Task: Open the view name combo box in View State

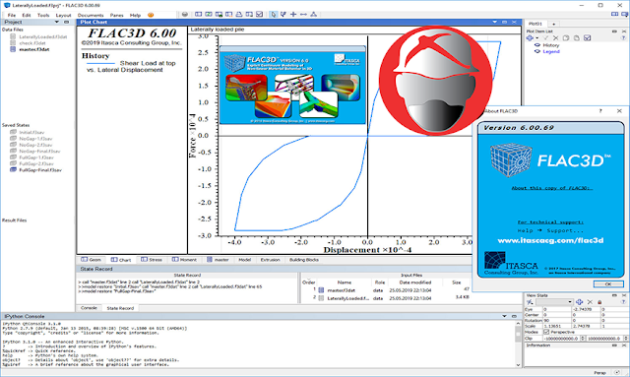Action: point(554,302)
